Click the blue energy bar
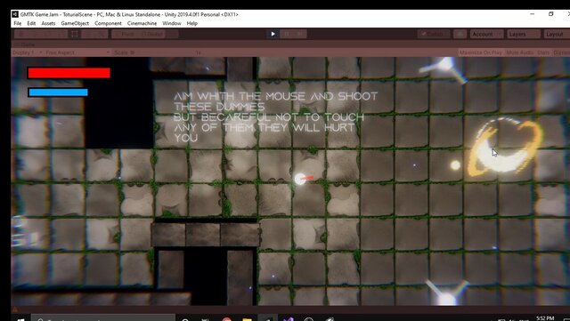Image resolution: width=570 pixels, height=321 pixels. (58, 92)
